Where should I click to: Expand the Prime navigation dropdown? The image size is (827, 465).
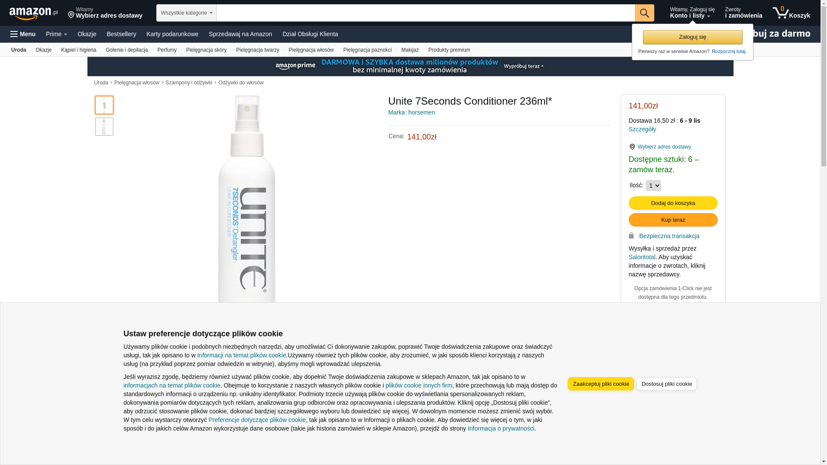[x=56, y=34]
